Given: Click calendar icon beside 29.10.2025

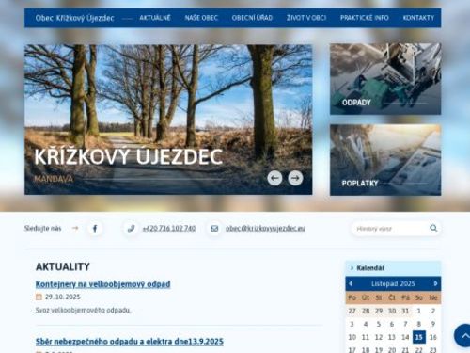Looking at the screenshot, I should click(39, 297).
